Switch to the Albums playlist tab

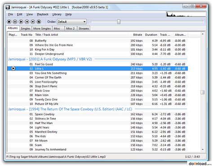pos(13,28)
